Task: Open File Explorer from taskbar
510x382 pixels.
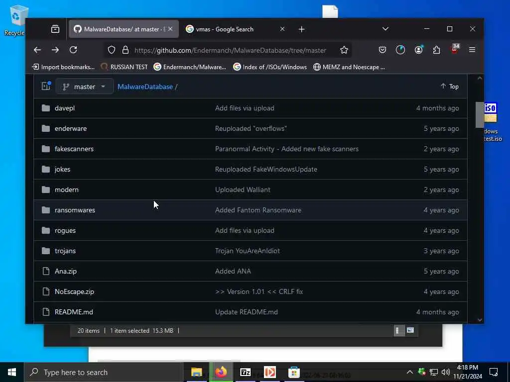Action: tap(196, 372)
